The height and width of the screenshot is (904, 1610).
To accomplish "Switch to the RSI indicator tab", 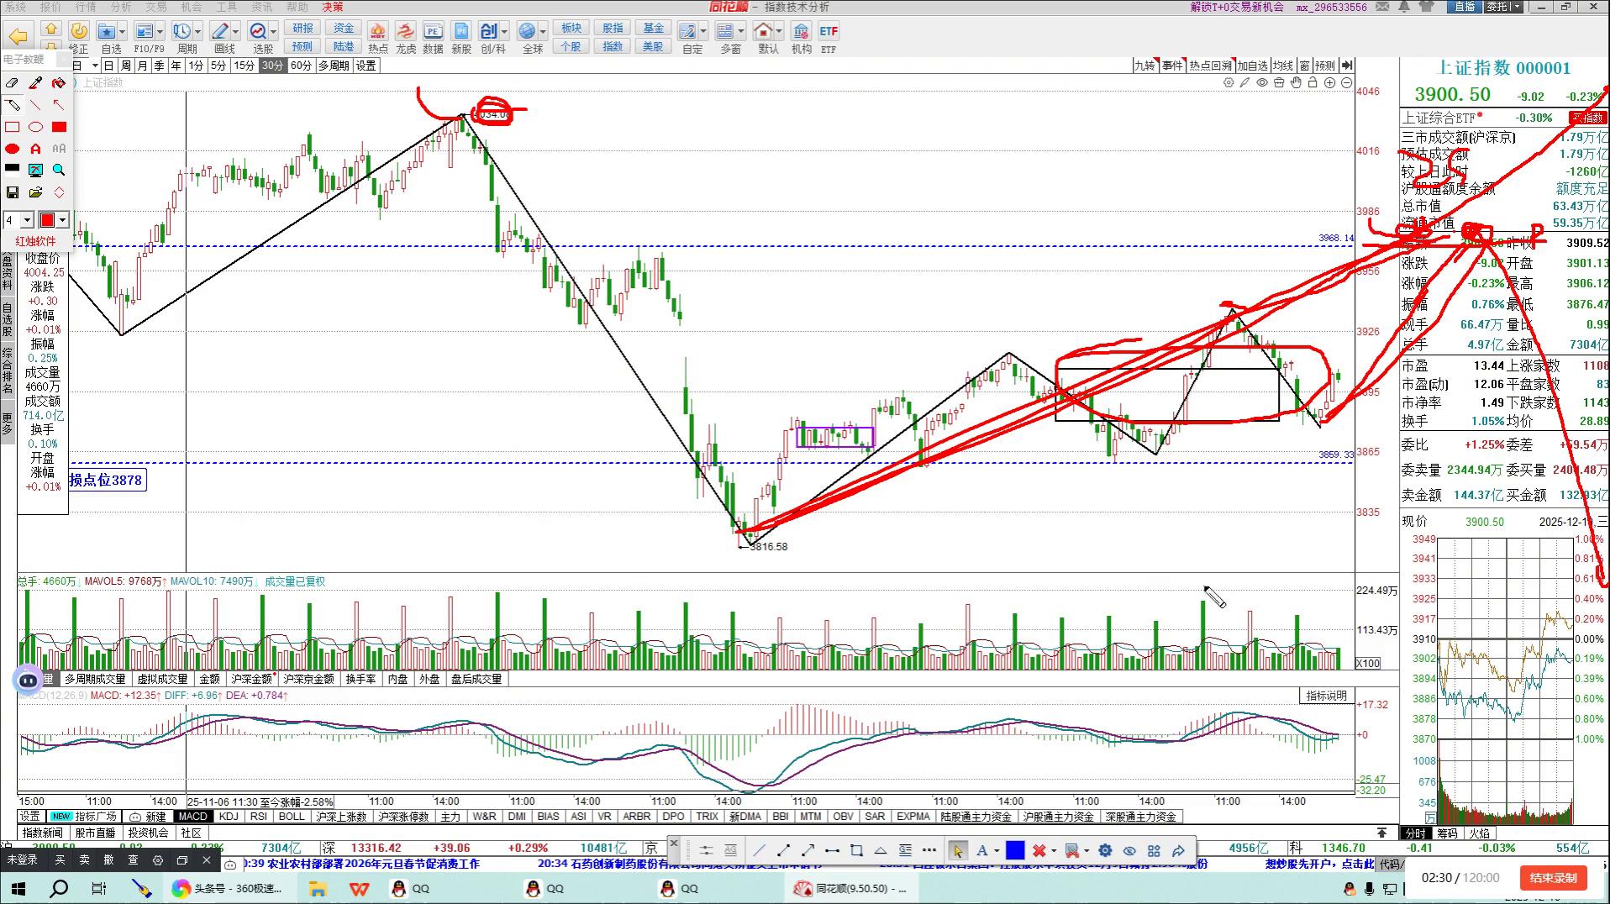I will click(x=259, y=817).
